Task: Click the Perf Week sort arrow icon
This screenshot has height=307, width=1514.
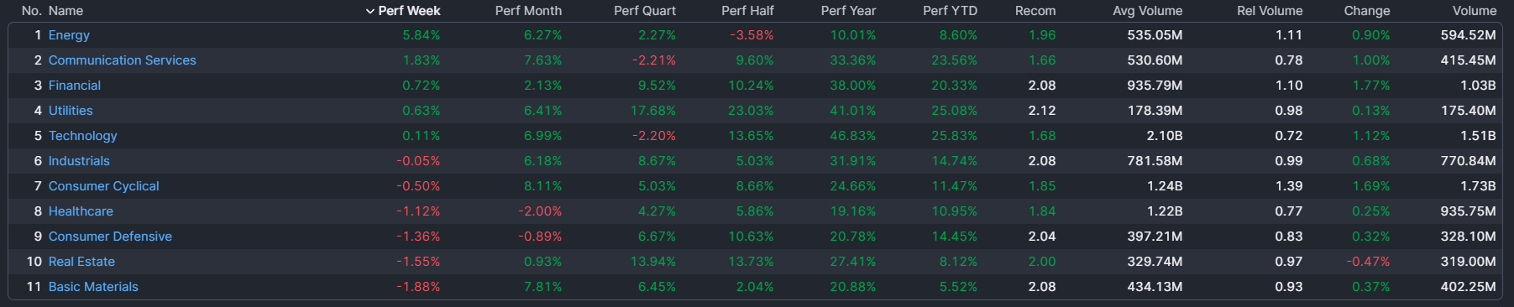Action: [369, 11]
